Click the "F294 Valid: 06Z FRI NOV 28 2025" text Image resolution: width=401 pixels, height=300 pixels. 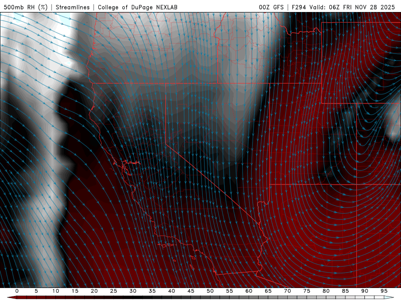tap(343, 7)
